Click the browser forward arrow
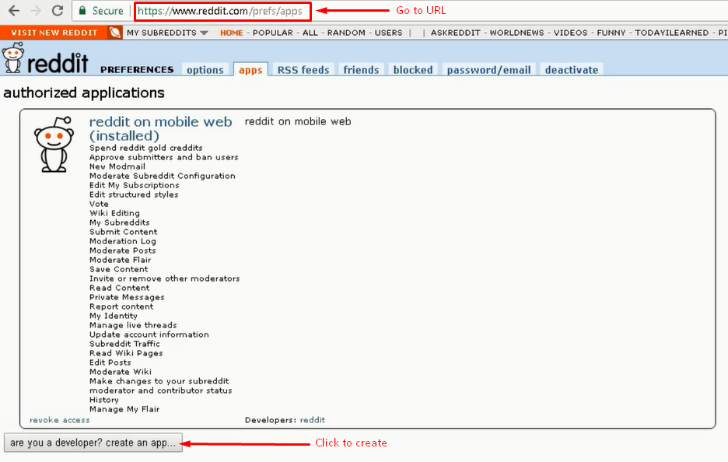This screenshot has height=462, width=728. (x=36, y=11)
